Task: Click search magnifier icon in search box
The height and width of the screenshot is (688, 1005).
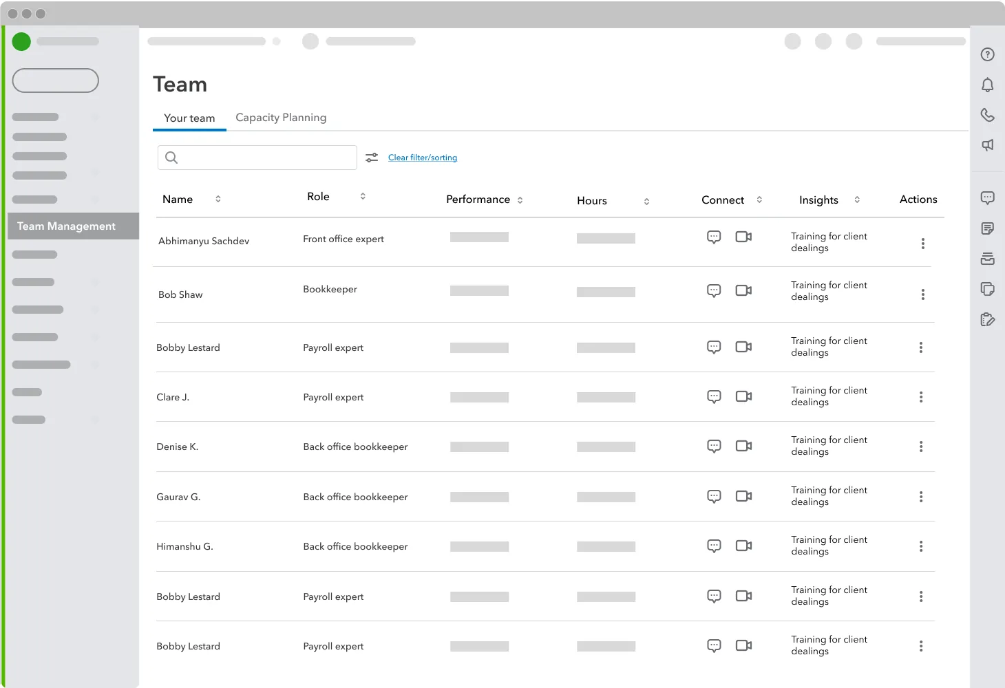Action: click(171, 158)
